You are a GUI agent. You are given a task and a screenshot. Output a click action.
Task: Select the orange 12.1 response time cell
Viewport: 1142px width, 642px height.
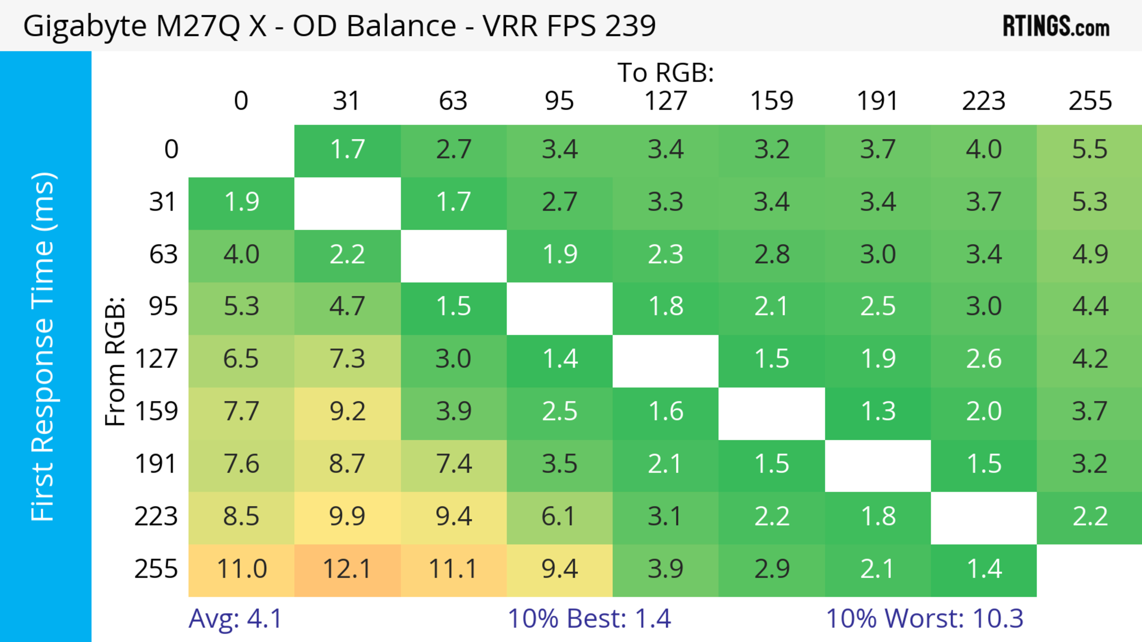point(347,570)
